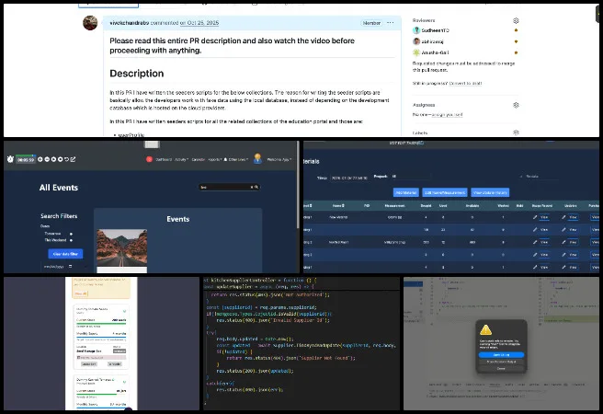Click the red notification icon in navbar
This screenshot has height=414, width=603.
148,159
